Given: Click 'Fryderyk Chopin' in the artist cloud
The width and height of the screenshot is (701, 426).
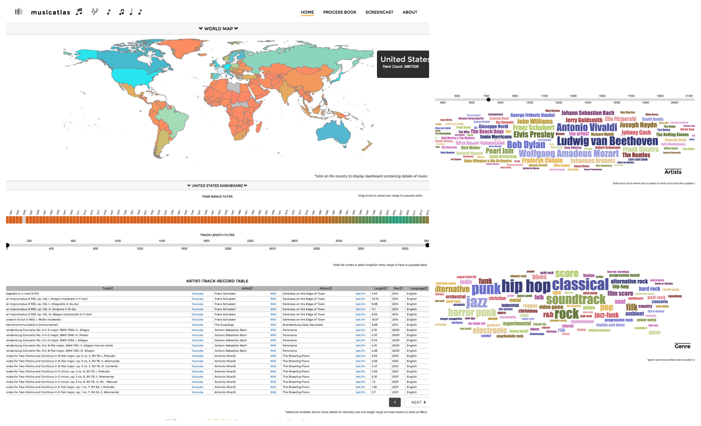Looking at the screenshot, I should click(542, 161).
